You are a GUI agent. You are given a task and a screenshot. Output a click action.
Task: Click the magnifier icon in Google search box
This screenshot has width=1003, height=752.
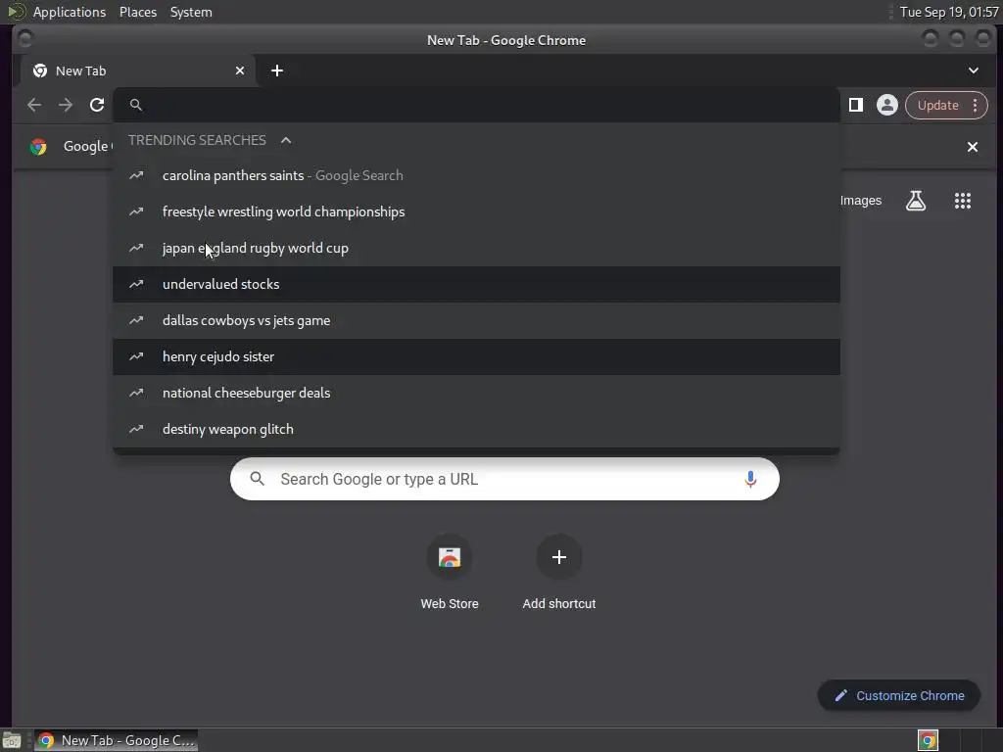pyautogui.click(x=258, y=478)
